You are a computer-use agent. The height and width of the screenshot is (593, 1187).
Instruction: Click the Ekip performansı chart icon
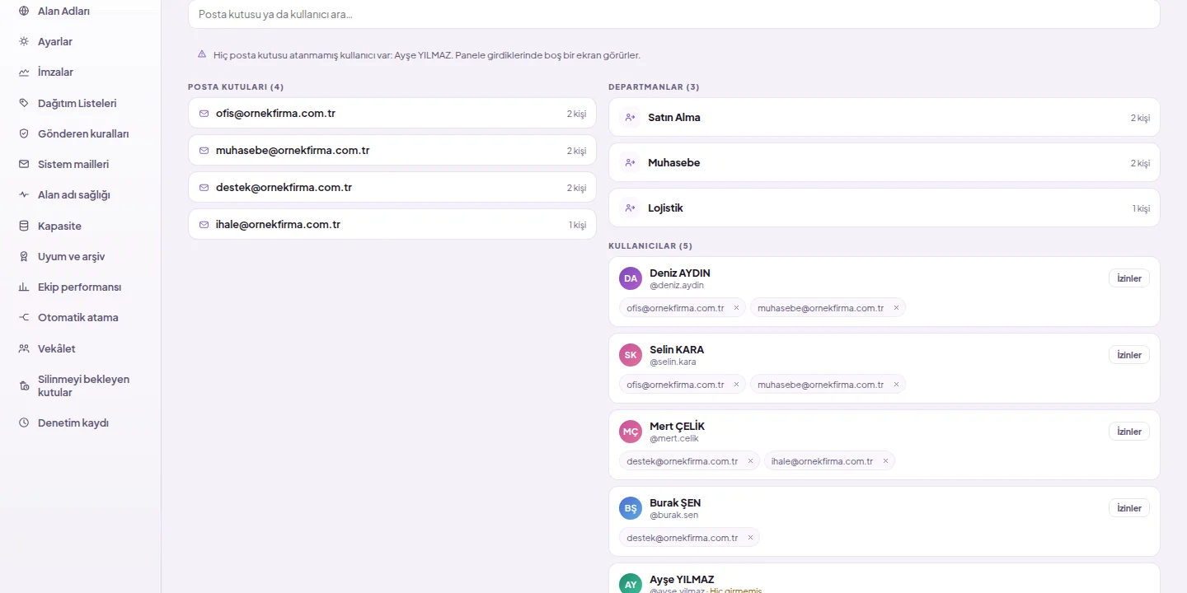24,287
